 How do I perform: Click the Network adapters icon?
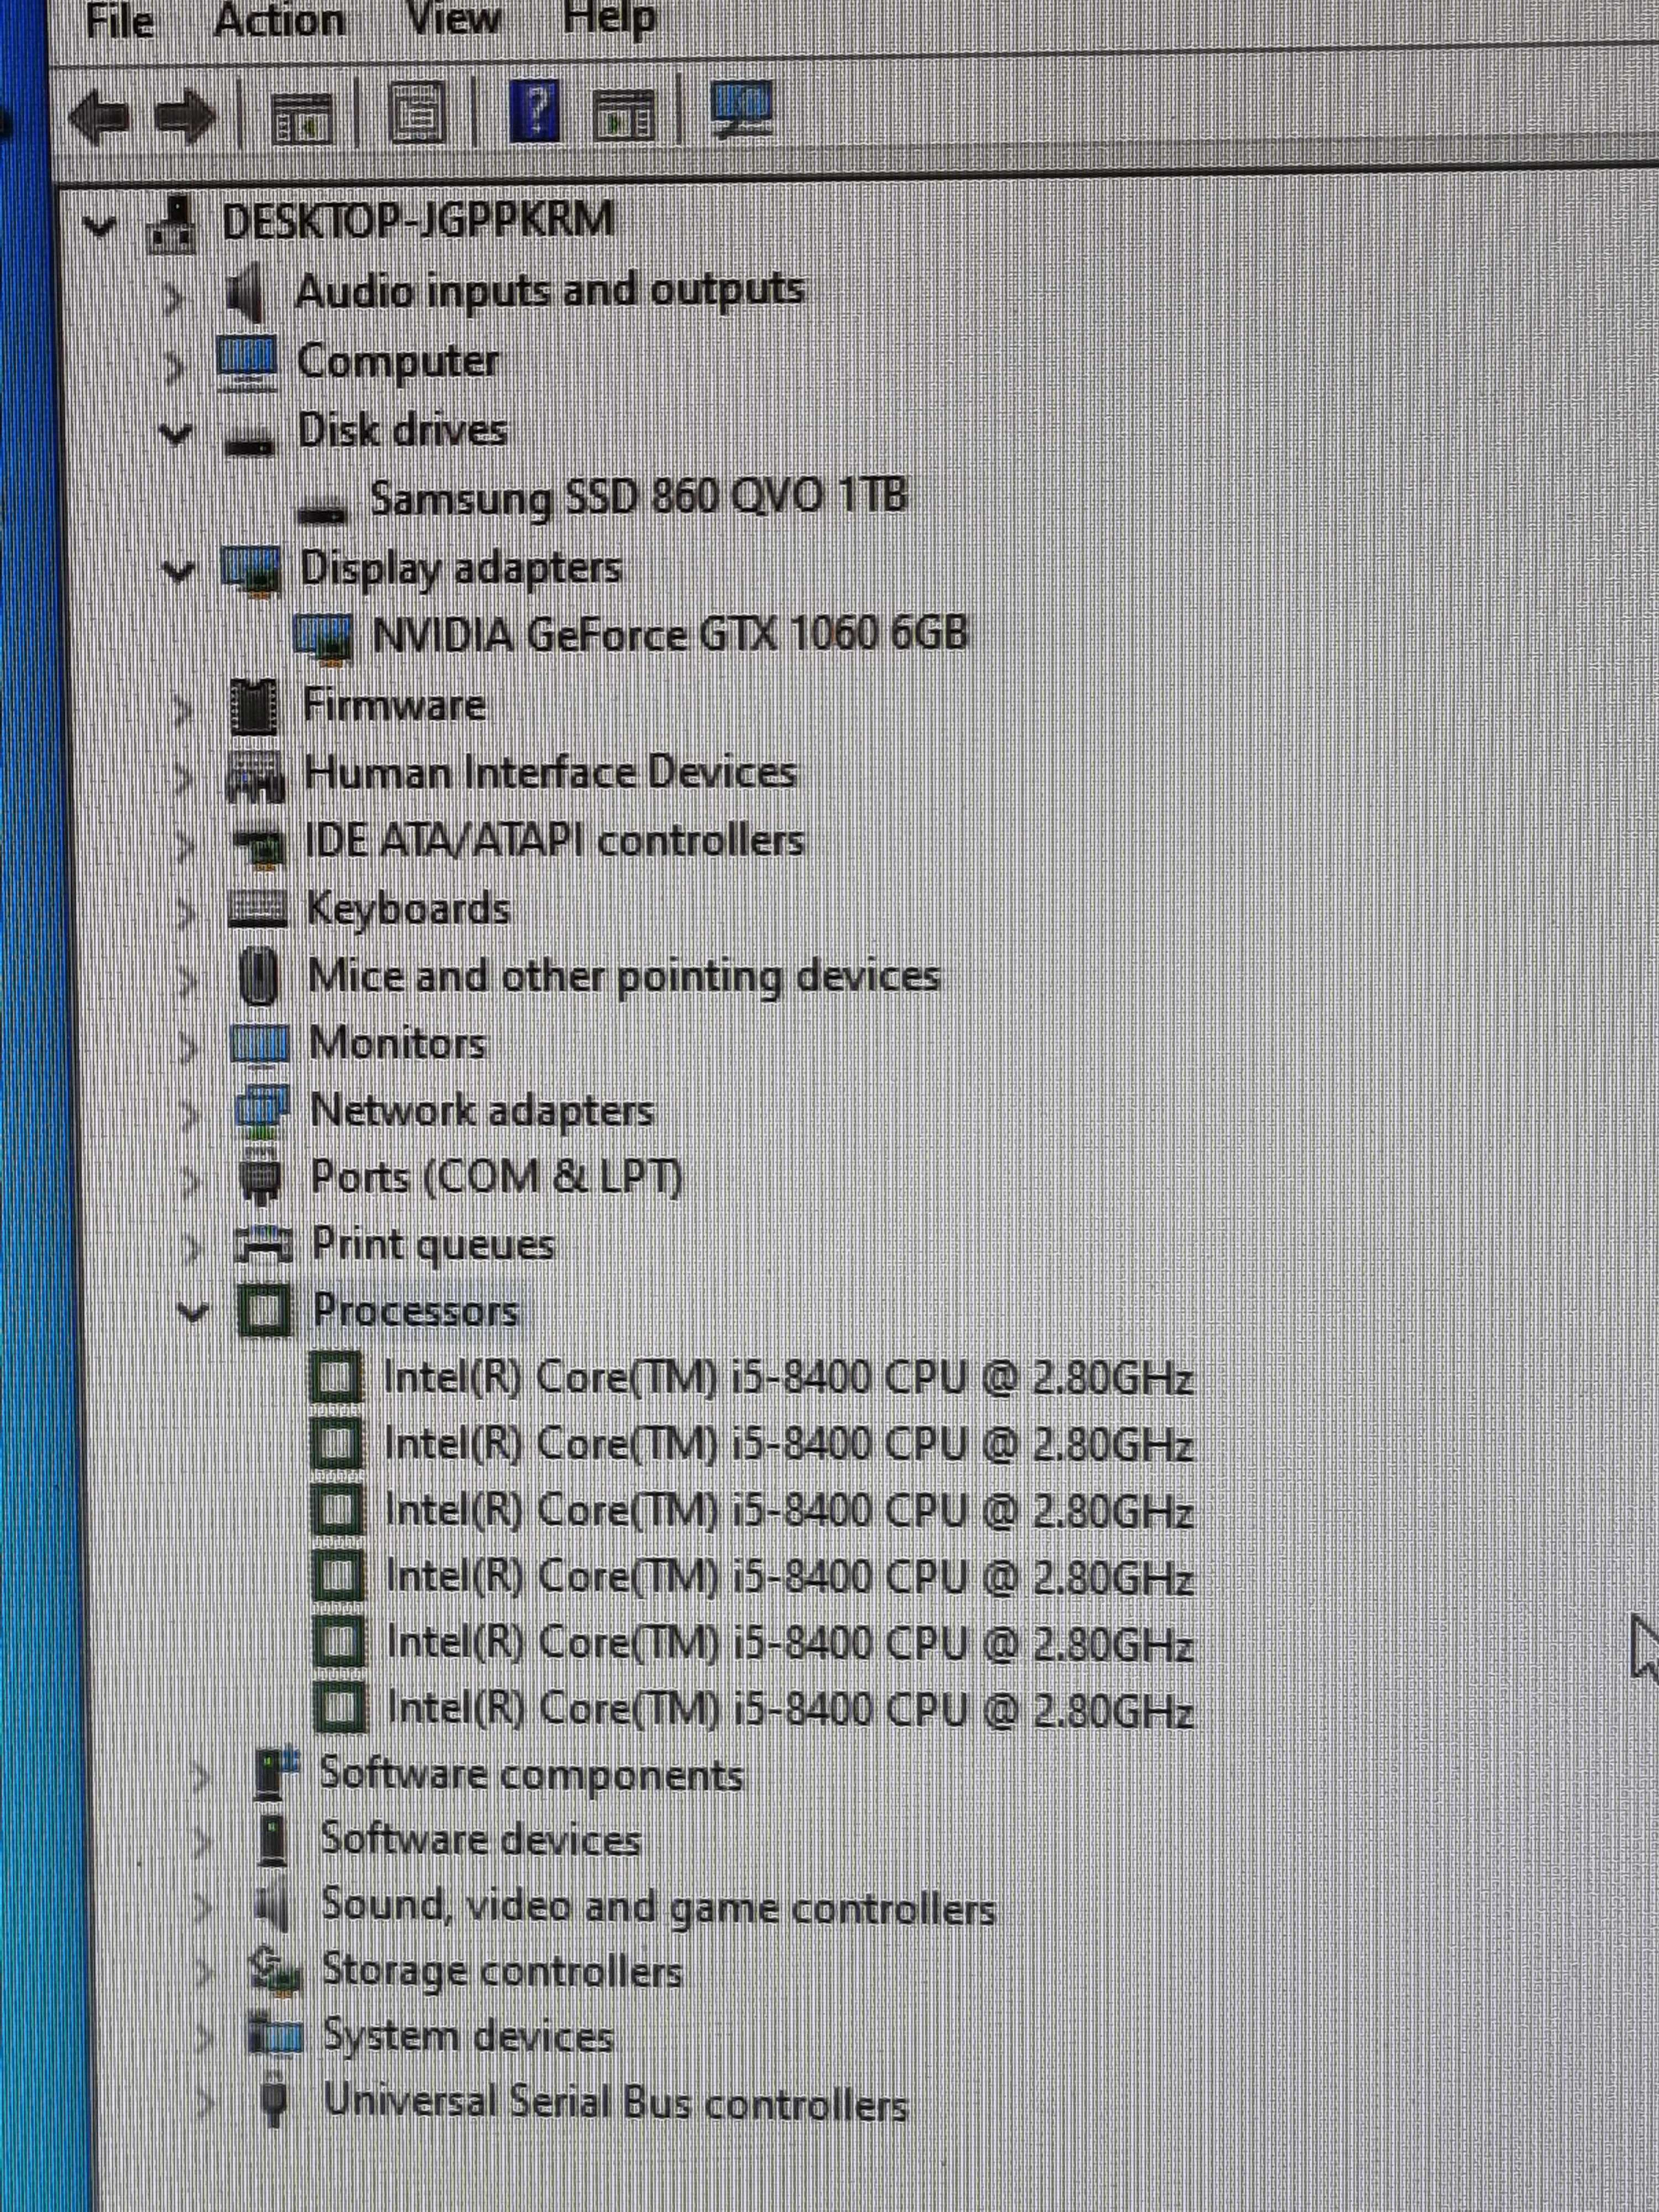262,1112
